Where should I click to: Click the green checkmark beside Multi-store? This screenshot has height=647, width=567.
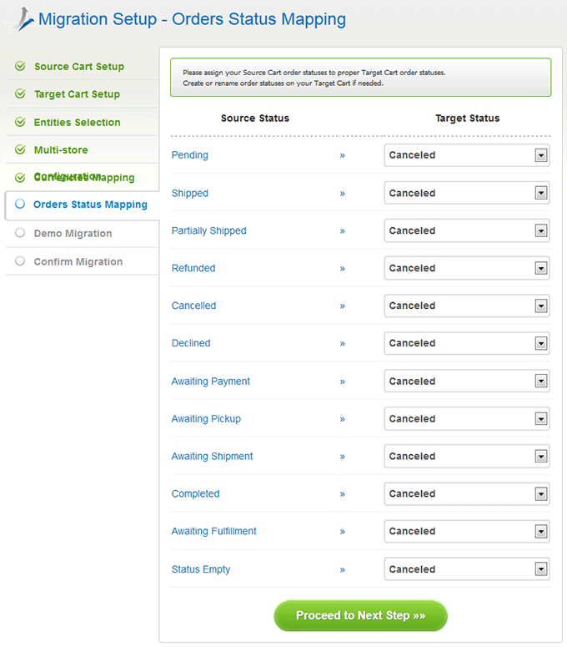20,149
